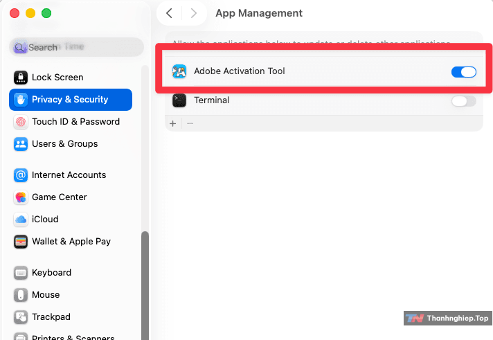Click the Search field in sidebar
The width and height of the screenshot is (493, 340).
[x=76, y=47]
